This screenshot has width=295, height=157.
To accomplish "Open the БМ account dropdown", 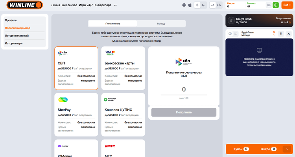I will pyautogui.click(x=287, y=5).
